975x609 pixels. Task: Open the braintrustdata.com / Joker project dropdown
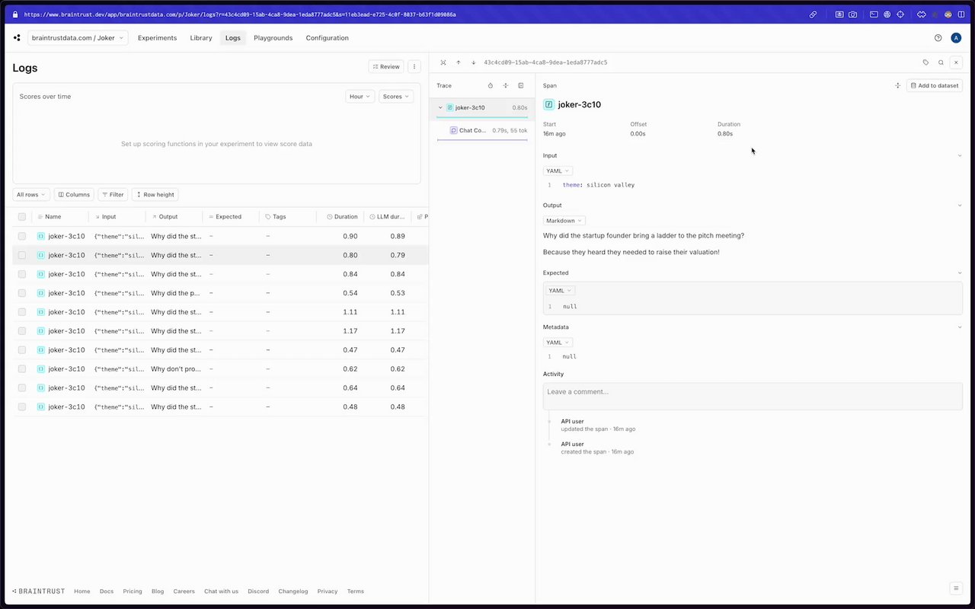pyautogui.click(x=78, y=38)
